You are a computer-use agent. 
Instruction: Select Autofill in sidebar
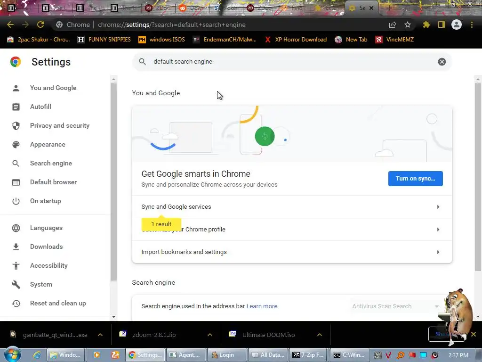coord(40,107)
